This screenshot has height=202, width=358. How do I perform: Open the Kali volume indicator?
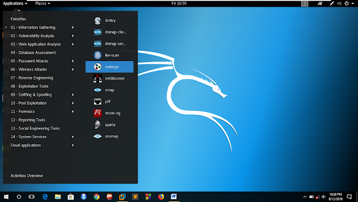point(340,3)
